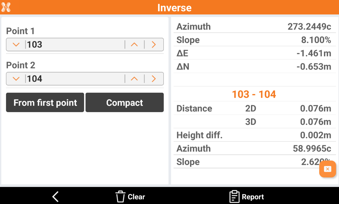Go back using the bottom bar arrow
339x204 pixels.
click(55, 197)
